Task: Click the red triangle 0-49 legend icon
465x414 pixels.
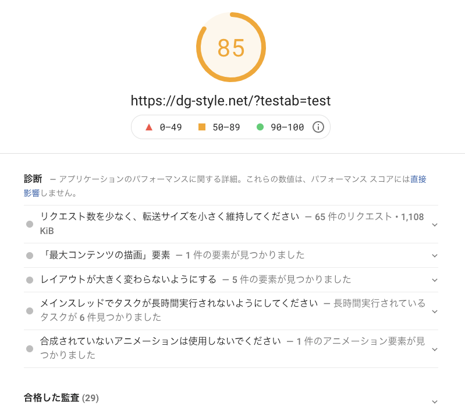Action: (x=149, y=127)
